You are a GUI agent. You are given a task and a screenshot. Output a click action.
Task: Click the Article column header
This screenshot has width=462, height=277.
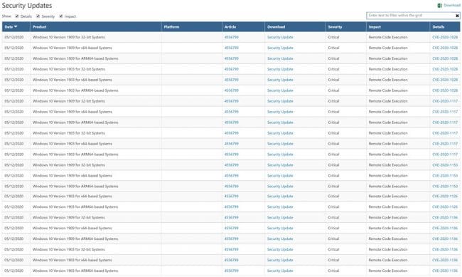click(230, 27)
